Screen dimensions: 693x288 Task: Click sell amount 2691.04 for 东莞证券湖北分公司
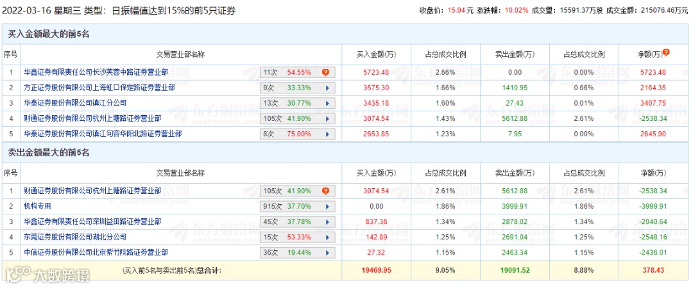click(x=515, y=237)
